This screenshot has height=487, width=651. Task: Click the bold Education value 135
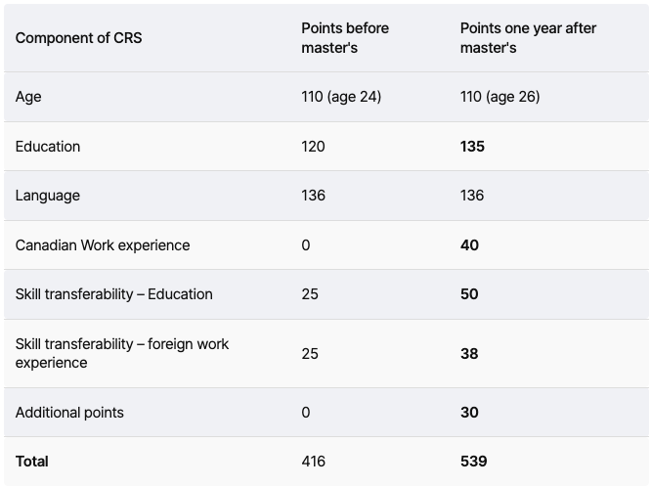tap(472, 147)
